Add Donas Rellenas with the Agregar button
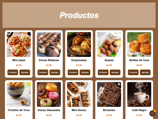The height and width of the screenshot is (119, 158). point(55,72)
